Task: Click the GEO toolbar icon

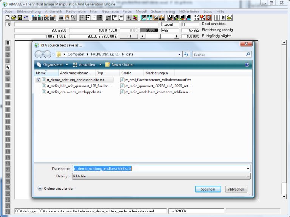Action: pos(40,18)
